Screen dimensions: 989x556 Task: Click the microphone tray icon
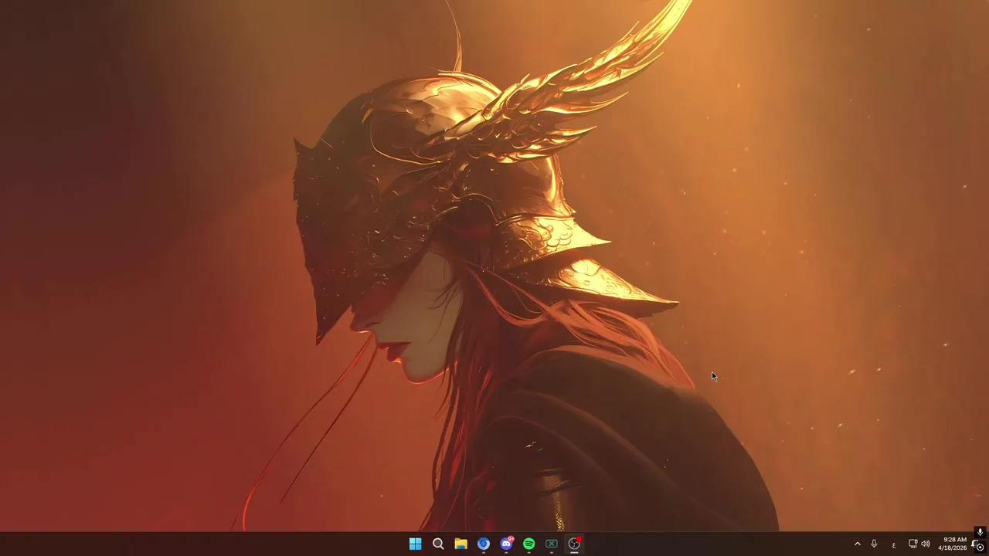click(x=874, y=544)
